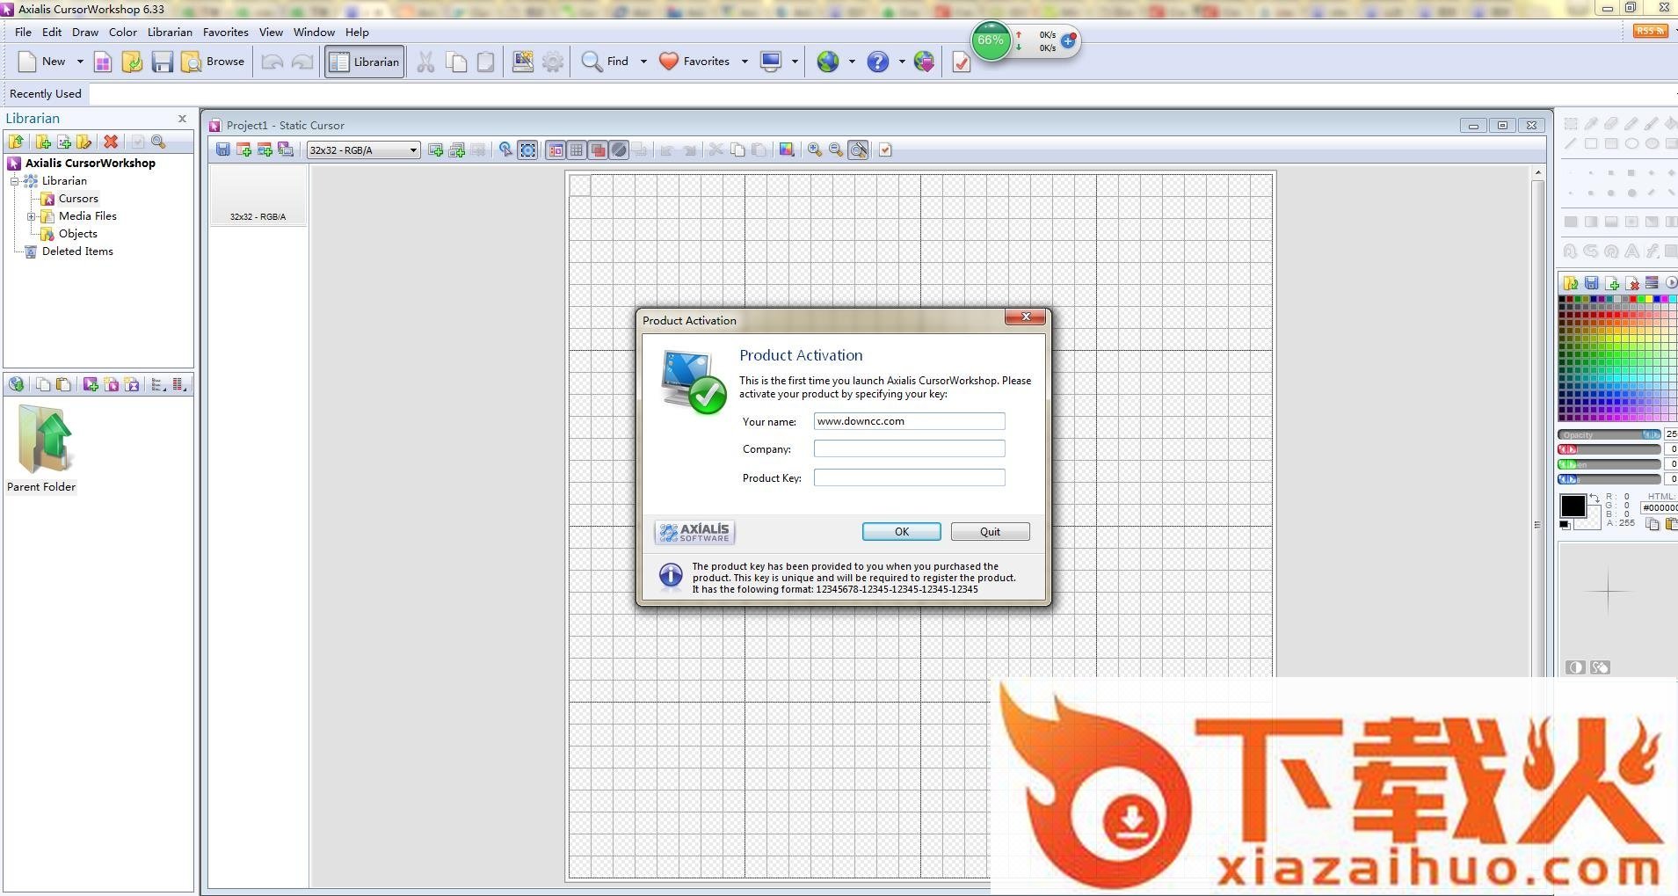The image size is (1678, 896).
Task: Click the Find magnifier button
Action: coord(606,62)
